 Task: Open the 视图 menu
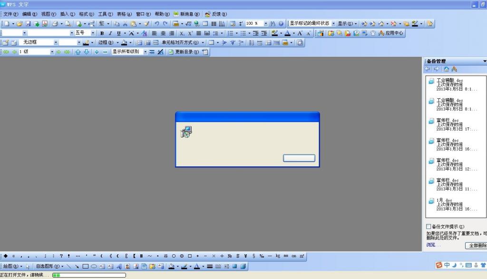(x=49, y=14)
